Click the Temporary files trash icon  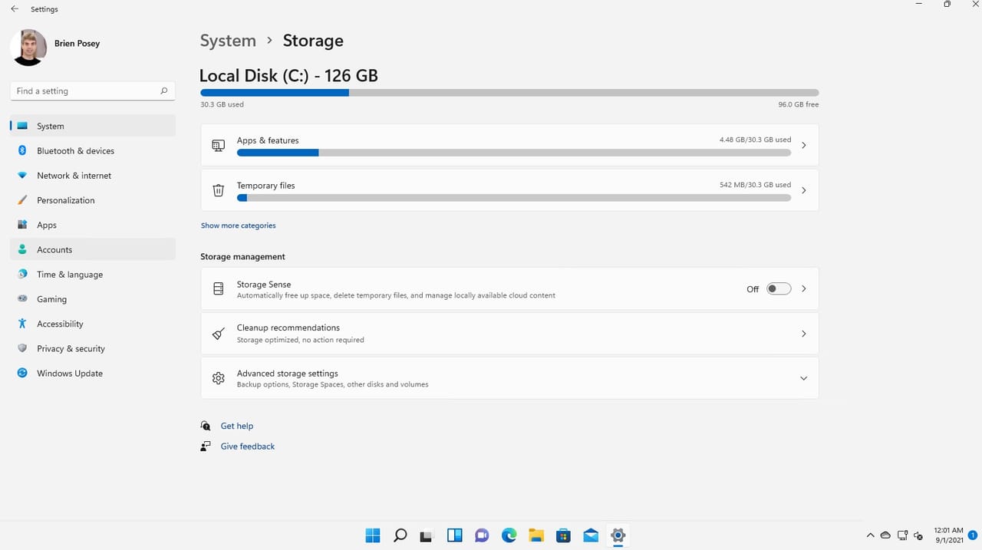[218, 189]
